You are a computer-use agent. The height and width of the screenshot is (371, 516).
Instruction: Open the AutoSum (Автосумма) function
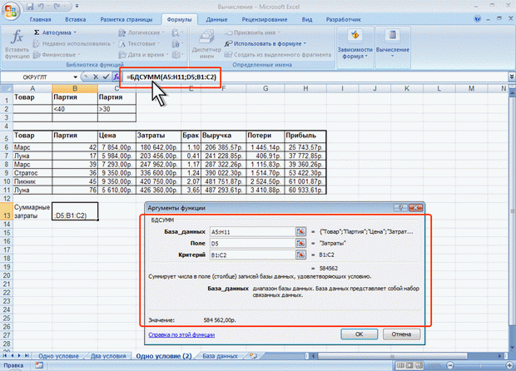[55, 32]
